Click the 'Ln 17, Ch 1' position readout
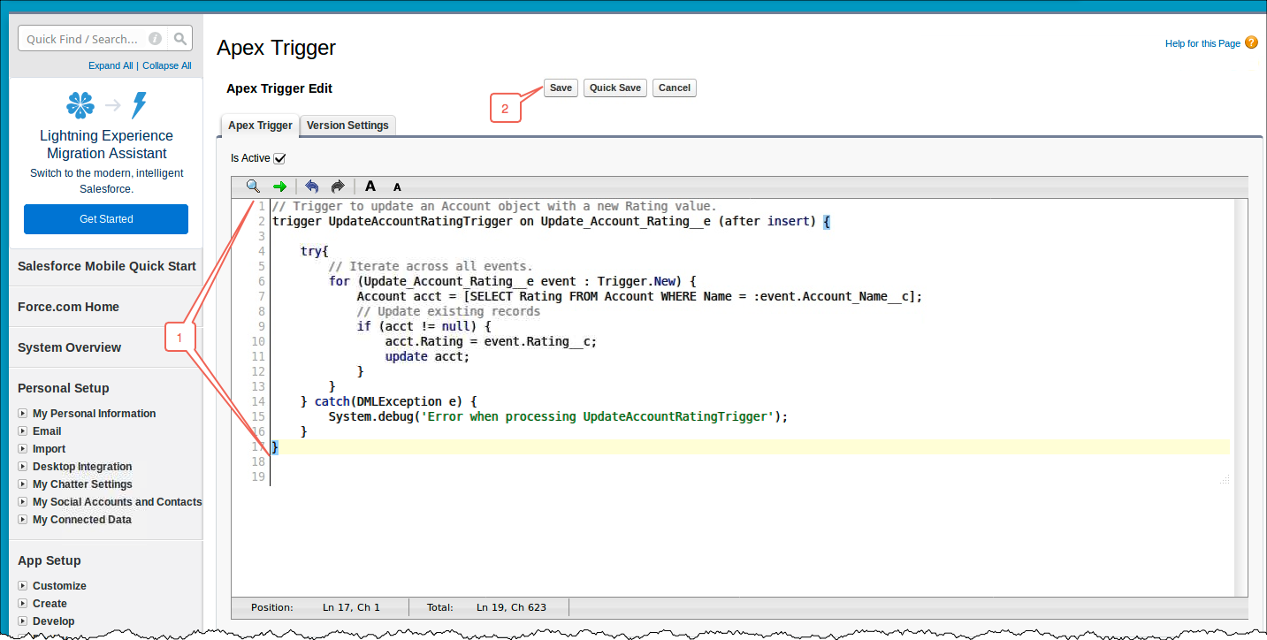The image size is (1267, 640). (x=351, y=608)
